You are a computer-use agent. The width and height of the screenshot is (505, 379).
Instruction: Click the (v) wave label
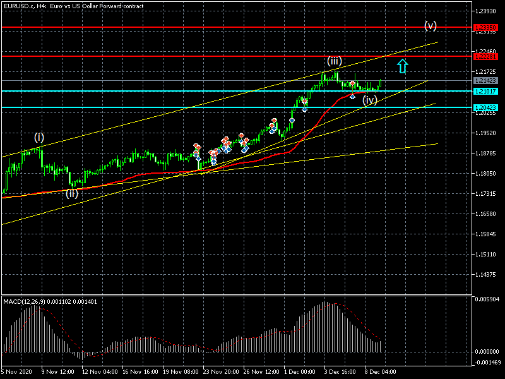[x=430, y=25]
